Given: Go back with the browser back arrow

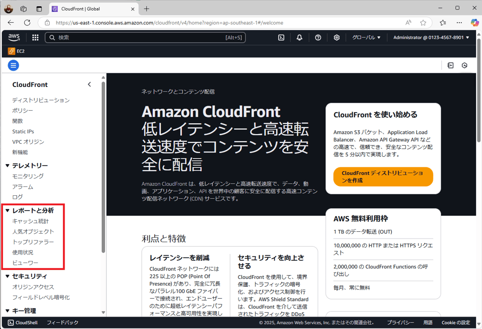Looking at the screenshot, I should pos(11,23).
